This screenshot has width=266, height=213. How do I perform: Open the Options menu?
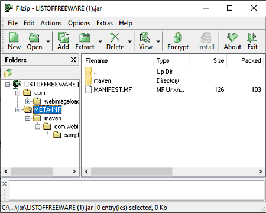click(79, 23)
